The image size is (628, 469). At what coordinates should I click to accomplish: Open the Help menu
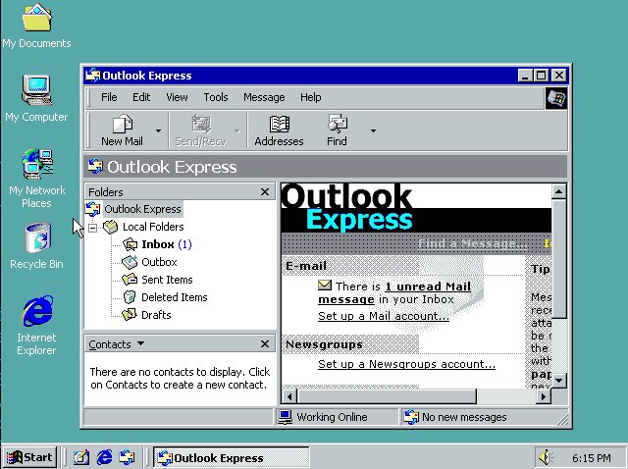tap(311, 97)
